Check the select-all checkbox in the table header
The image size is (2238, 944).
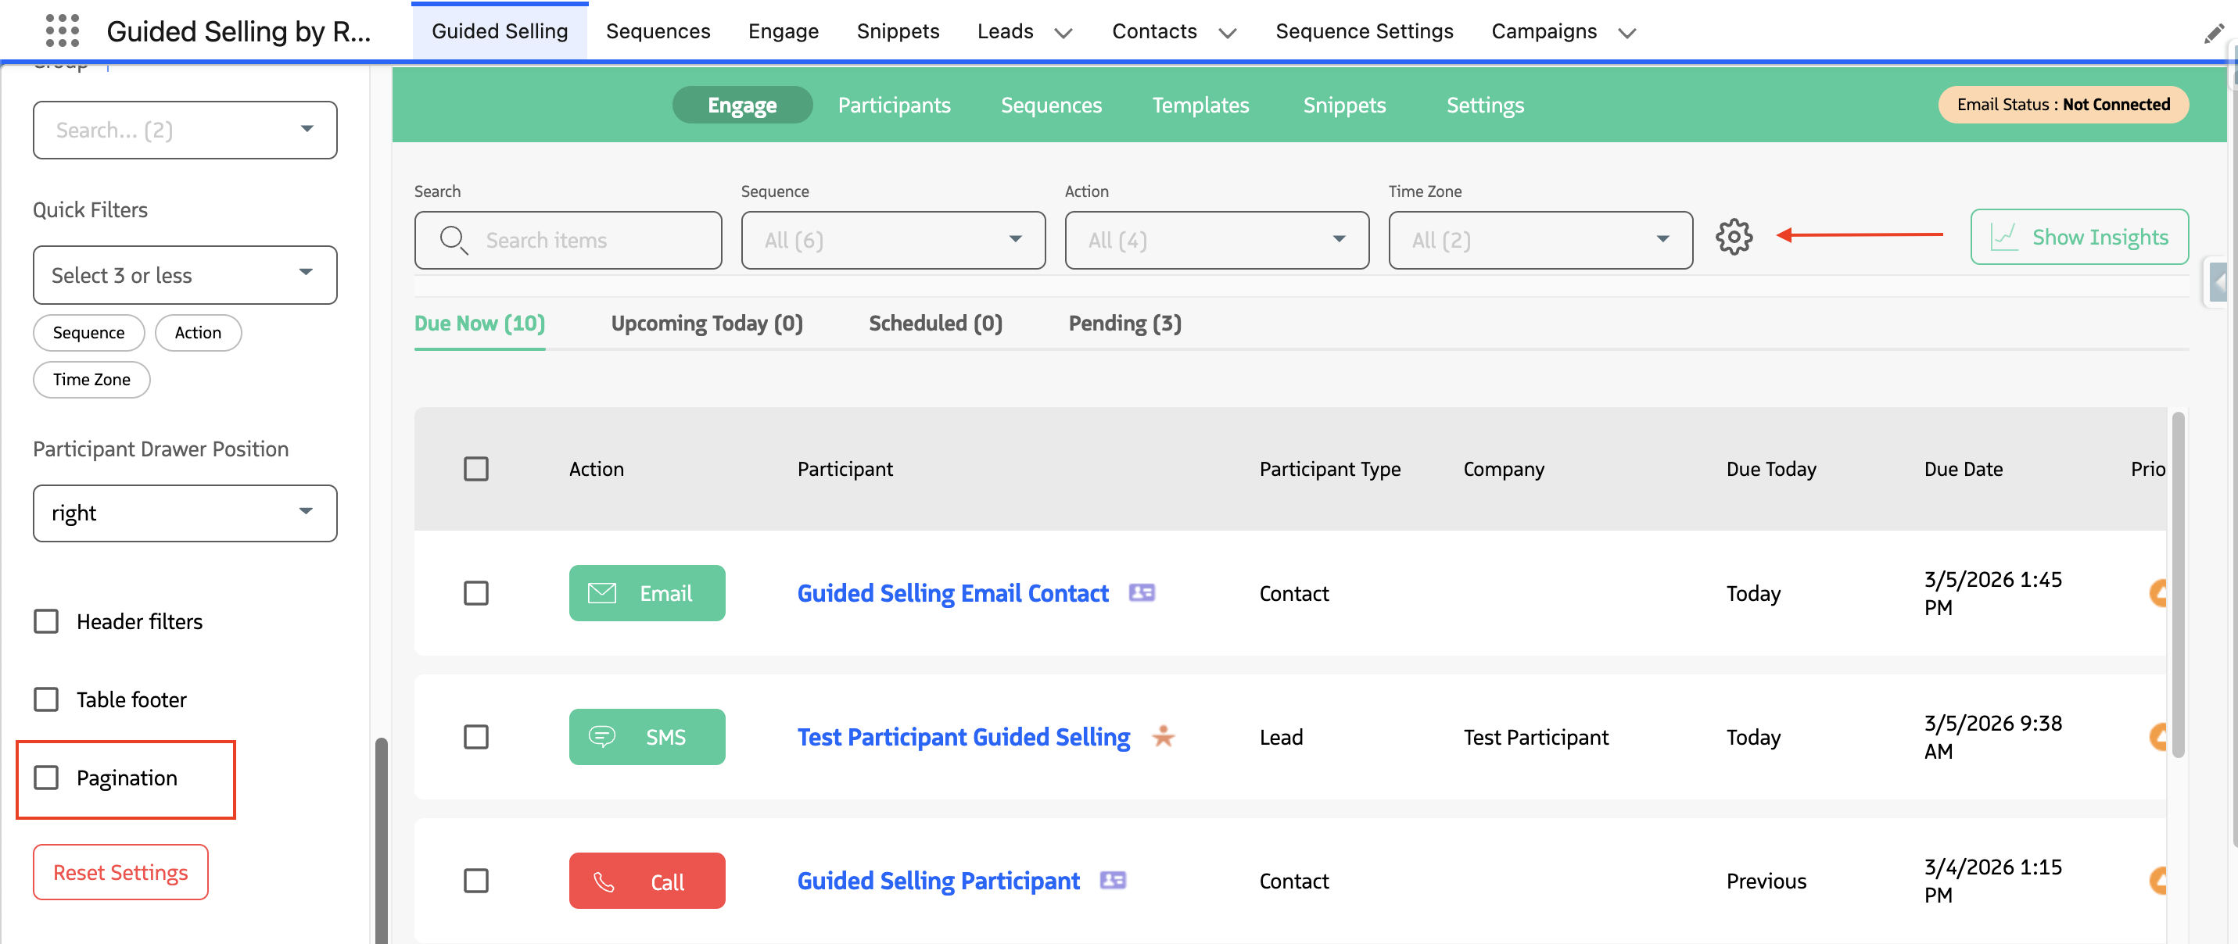[476, 469]
